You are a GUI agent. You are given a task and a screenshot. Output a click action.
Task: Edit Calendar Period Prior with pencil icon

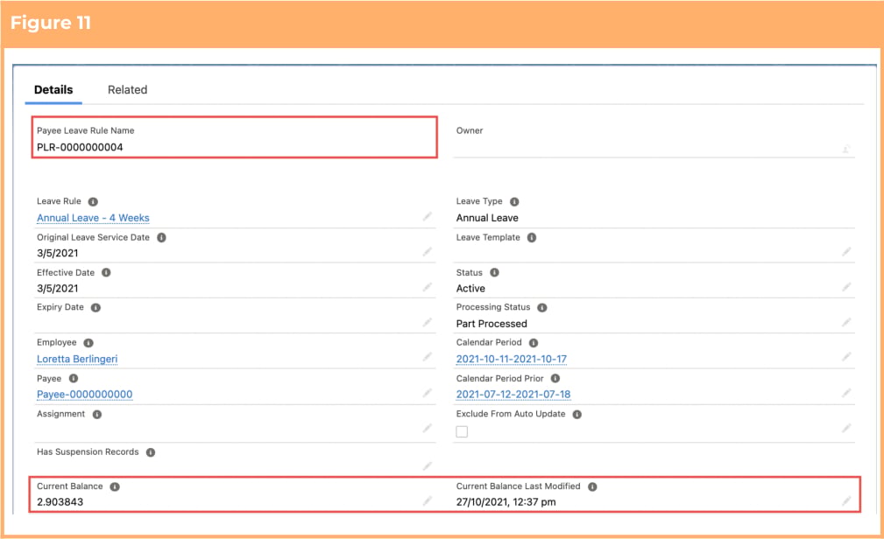click(x=846, y=393)
